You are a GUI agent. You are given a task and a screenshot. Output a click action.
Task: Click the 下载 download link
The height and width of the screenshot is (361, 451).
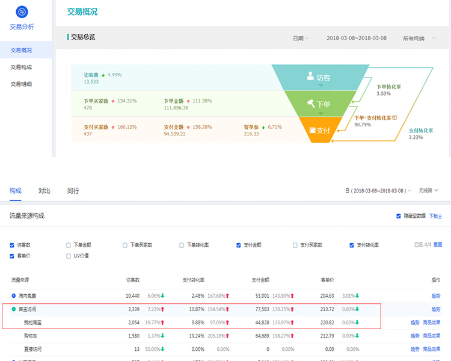435,216
